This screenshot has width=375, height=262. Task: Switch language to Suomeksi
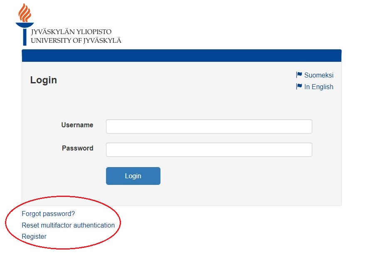tap(318, 75)
